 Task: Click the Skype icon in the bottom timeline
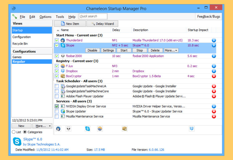click(x=87, y=129)
